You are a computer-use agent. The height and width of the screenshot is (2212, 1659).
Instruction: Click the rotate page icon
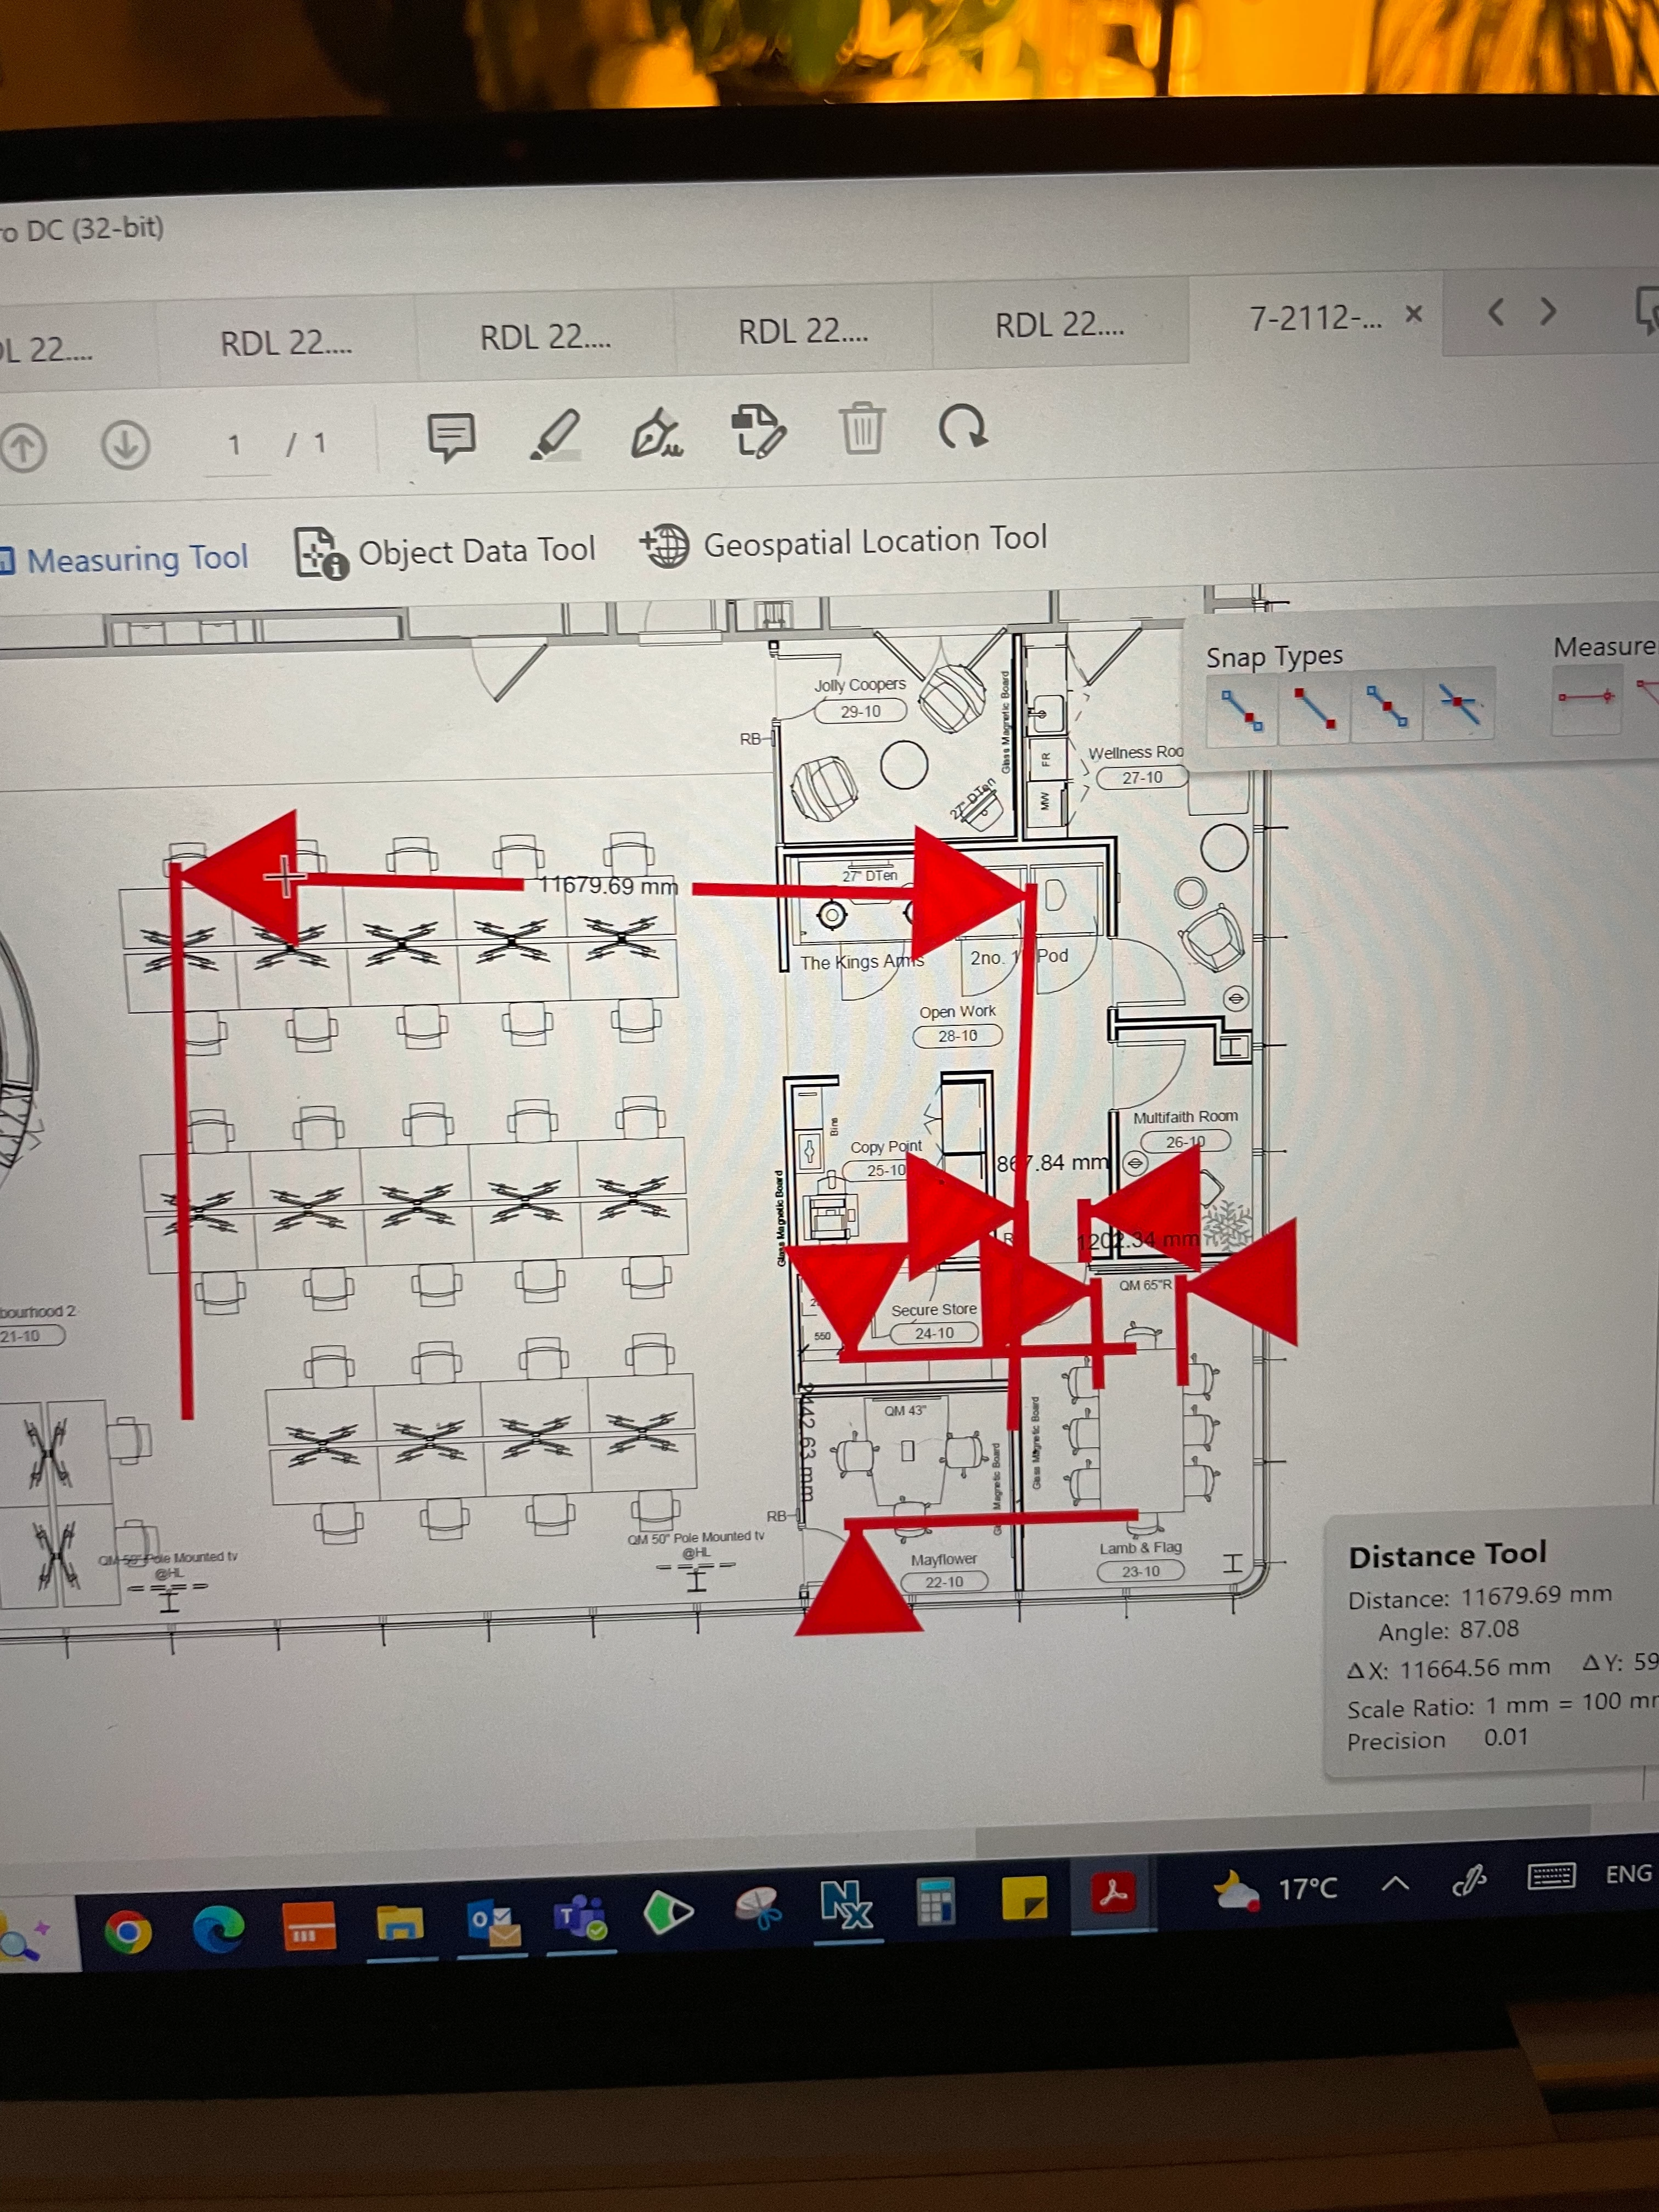pyautogui.click(x=962, y=427)
